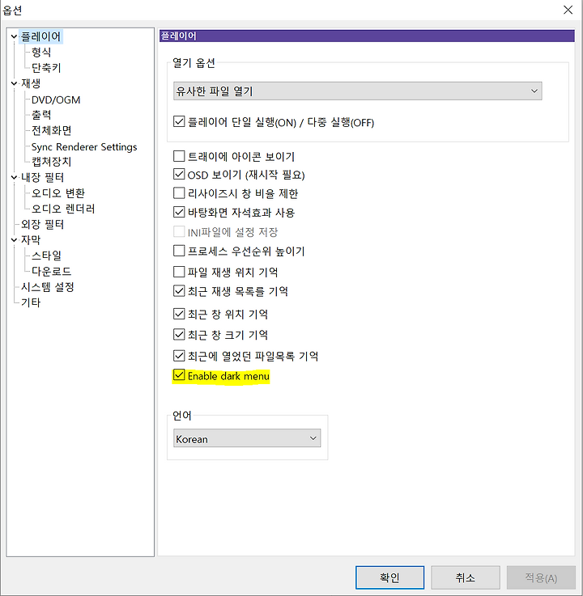Select 내장 필터 in the tree
The image size is (583, 596).
[42, 177]
